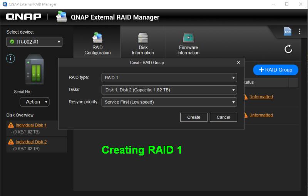
Task: Open the LOG file icon
Action: click(288, 32)
